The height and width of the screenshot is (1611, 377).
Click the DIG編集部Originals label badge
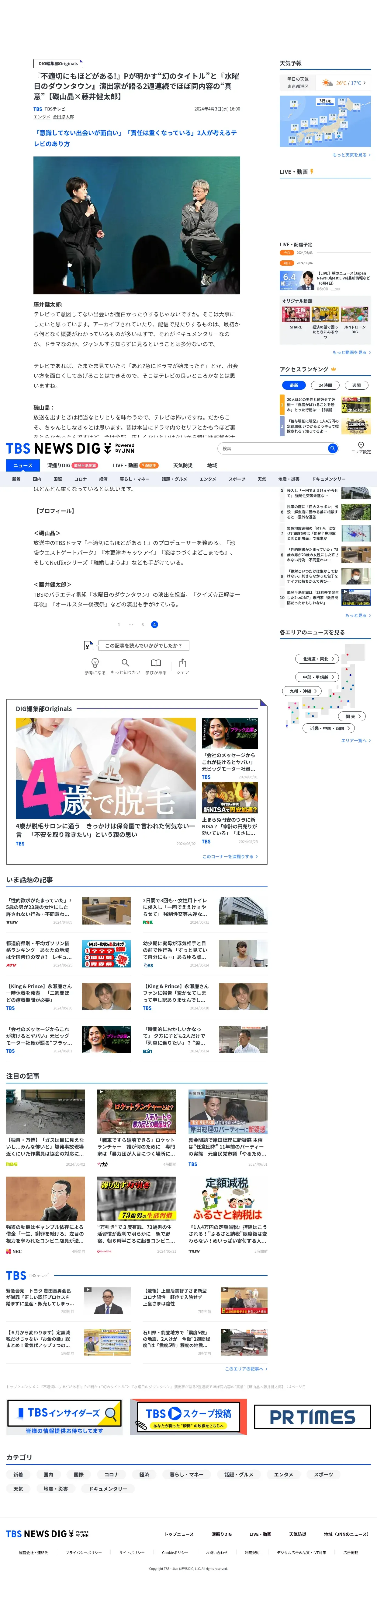(58, 64)
